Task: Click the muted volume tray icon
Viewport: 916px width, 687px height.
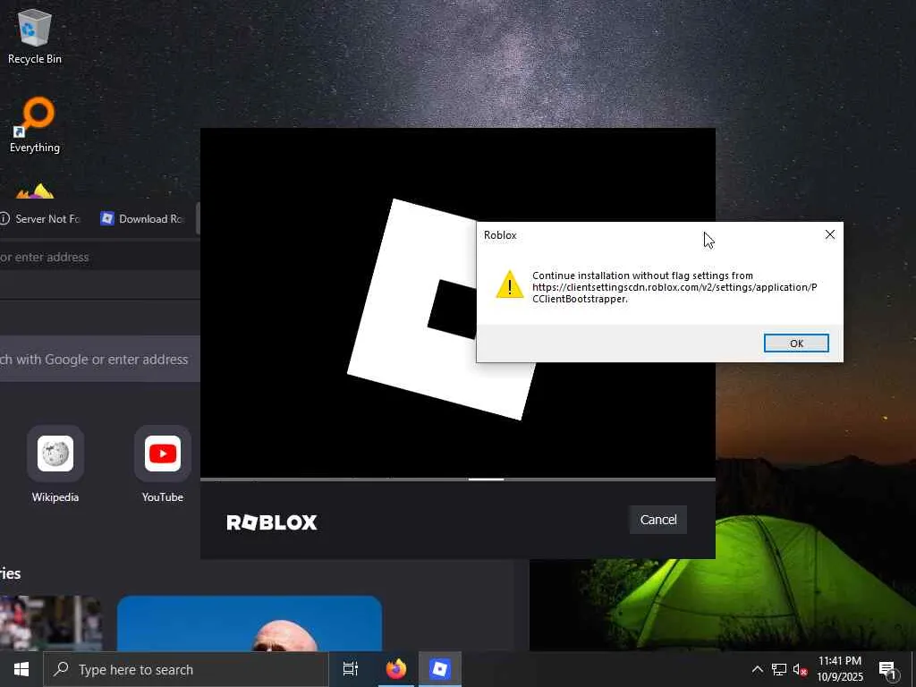Action: pyautogui.click(x=800, y=669)
